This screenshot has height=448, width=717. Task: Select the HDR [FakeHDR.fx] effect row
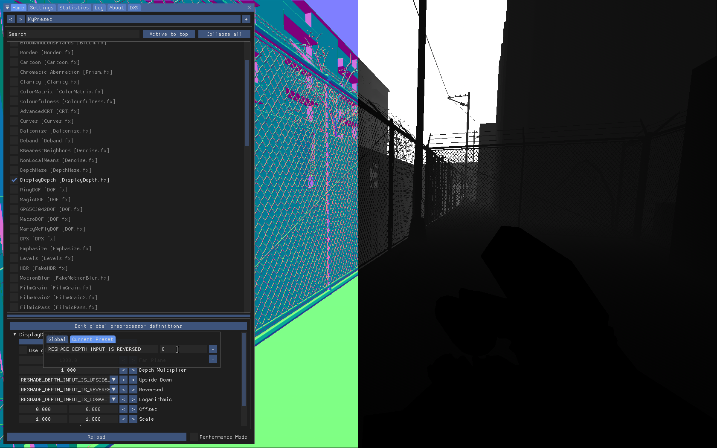[44, 268]
